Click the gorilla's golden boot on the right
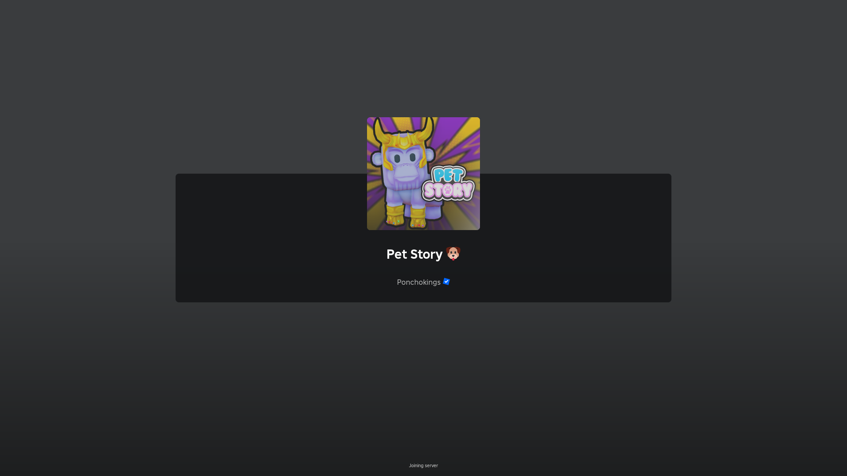 (417, 218)
